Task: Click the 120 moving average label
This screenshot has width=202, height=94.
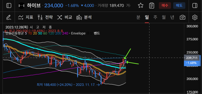Action: pos(51,33)
